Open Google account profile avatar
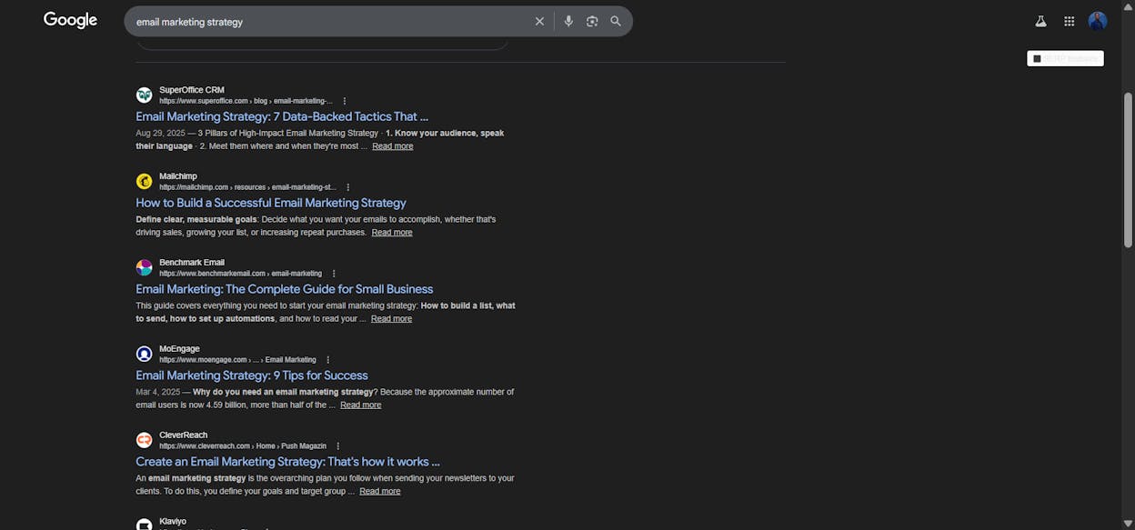Viewport: 1135px width, 530px height. point(1098,21)
